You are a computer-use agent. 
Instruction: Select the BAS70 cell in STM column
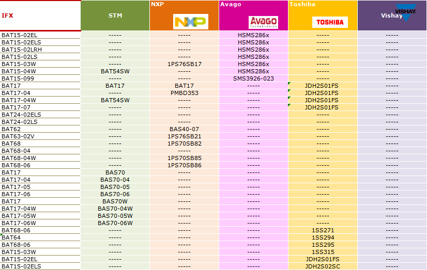[115, 172]
